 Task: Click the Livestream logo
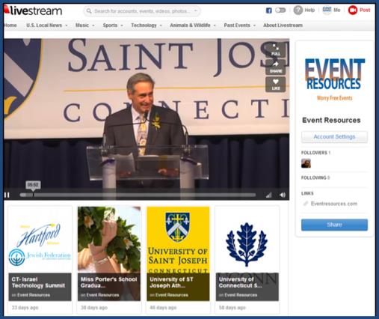pyautogui.click(x=33, y=10)
